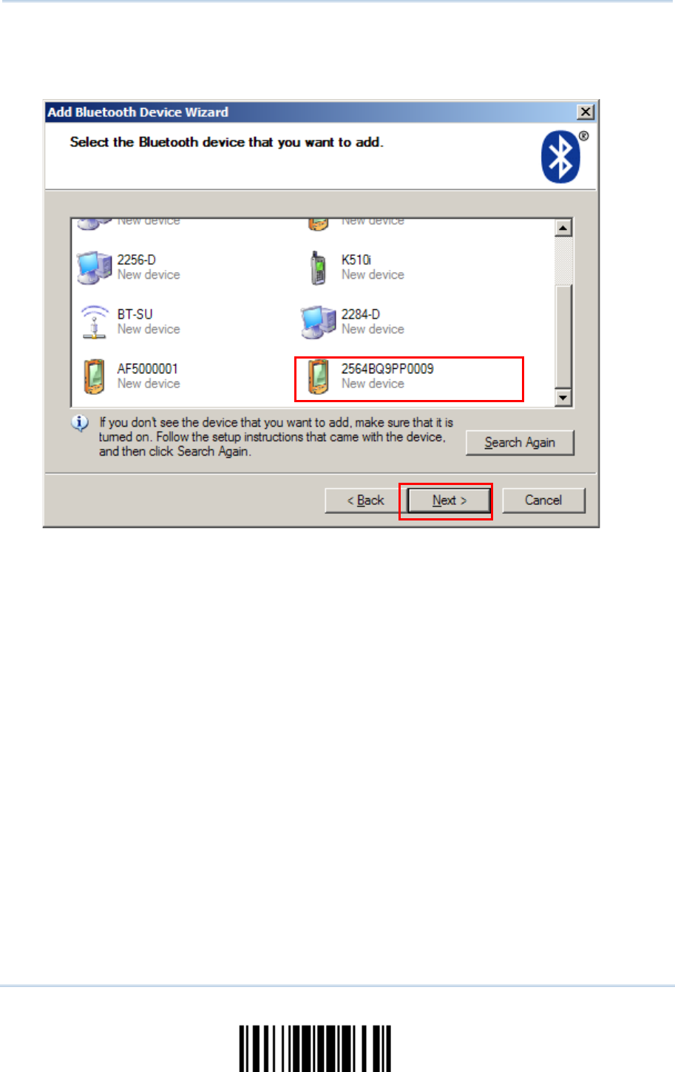Go back with the Back button
The height and width of the screenshot is (1072, 675).
coord(366,501)
